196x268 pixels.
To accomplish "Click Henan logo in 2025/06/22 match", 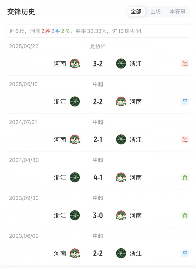I will pyautogui.click(x=75, y=64).
